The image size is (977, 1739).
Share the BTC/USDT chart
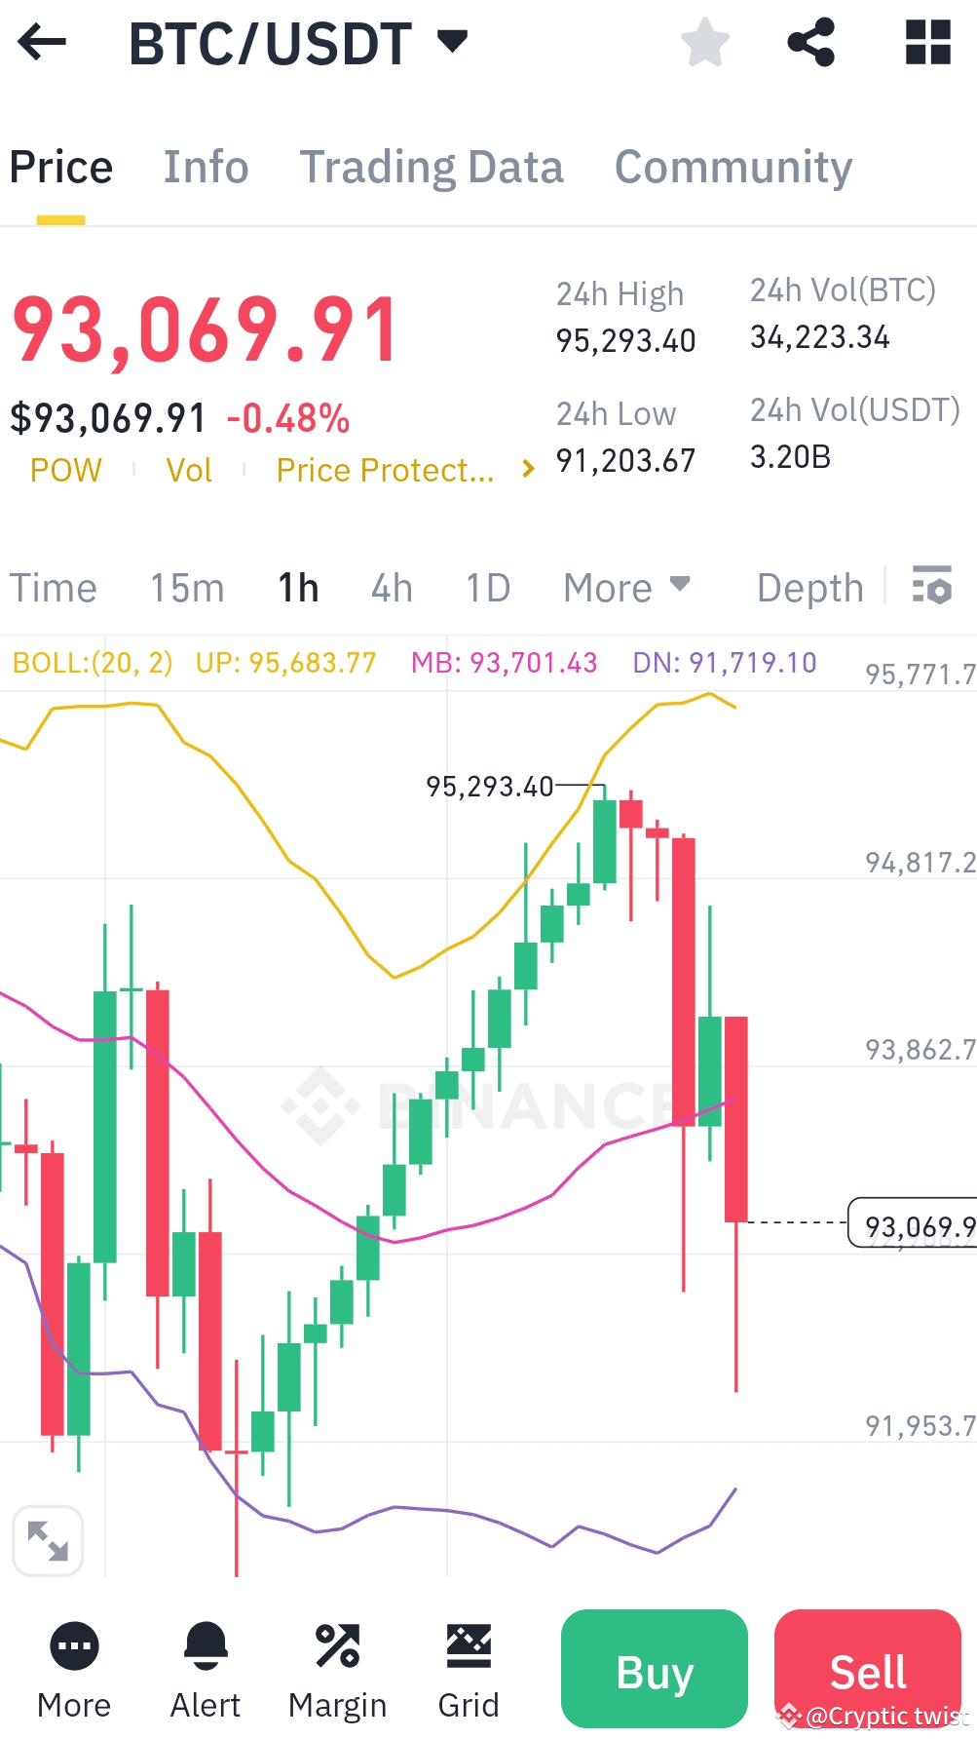(x=810, y=42)
